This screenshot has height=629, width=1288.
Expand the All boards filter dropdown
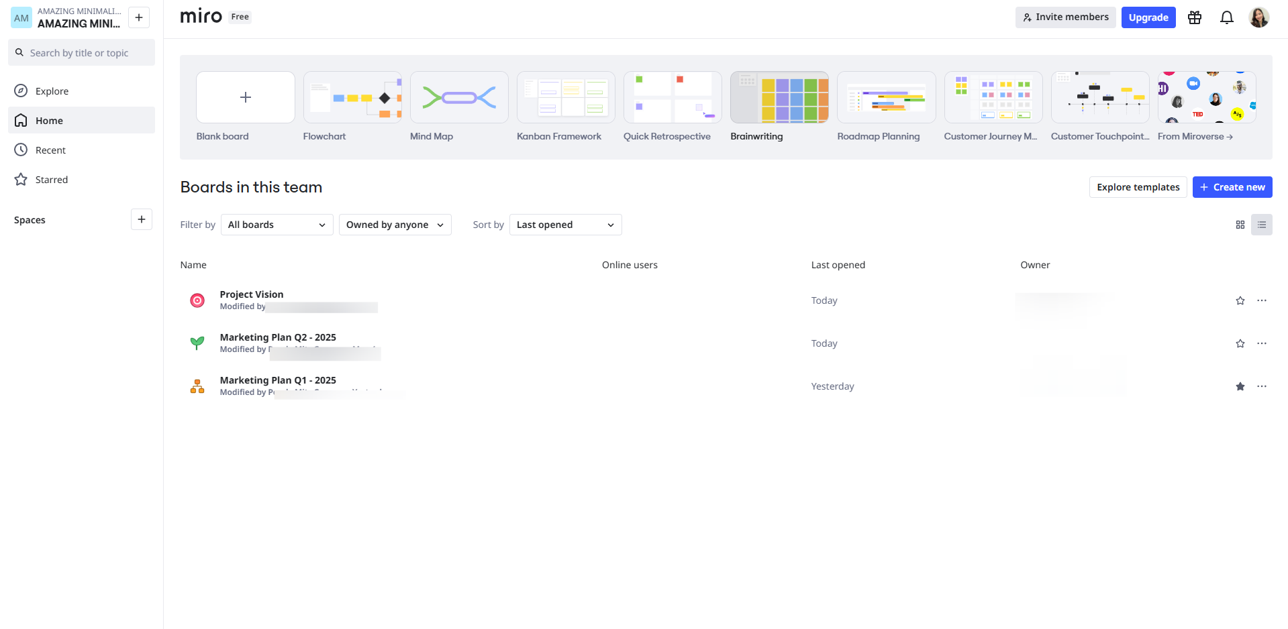(x=277, y=225)
